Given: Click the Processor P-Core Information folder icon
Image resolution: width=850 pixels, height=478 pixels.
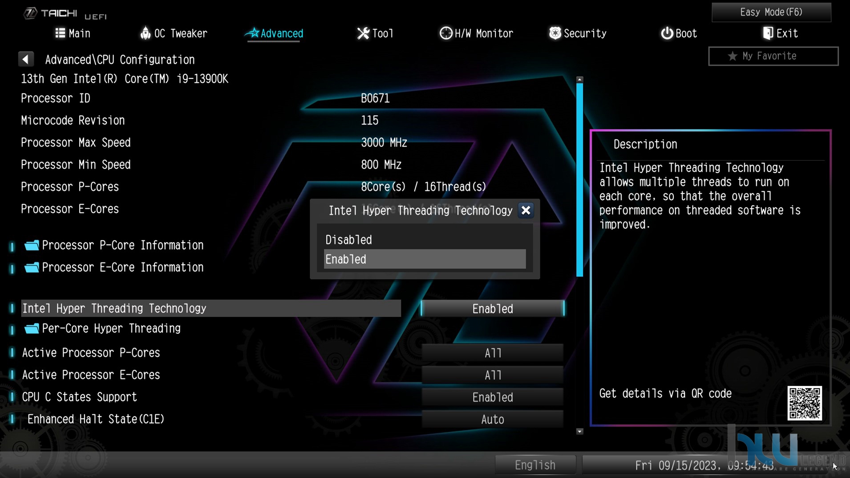Looking at the screenshot, I should (32, 245).
